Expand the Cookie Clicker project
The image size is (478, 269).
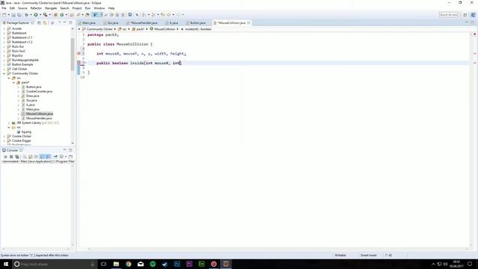(x=4, y=136)
